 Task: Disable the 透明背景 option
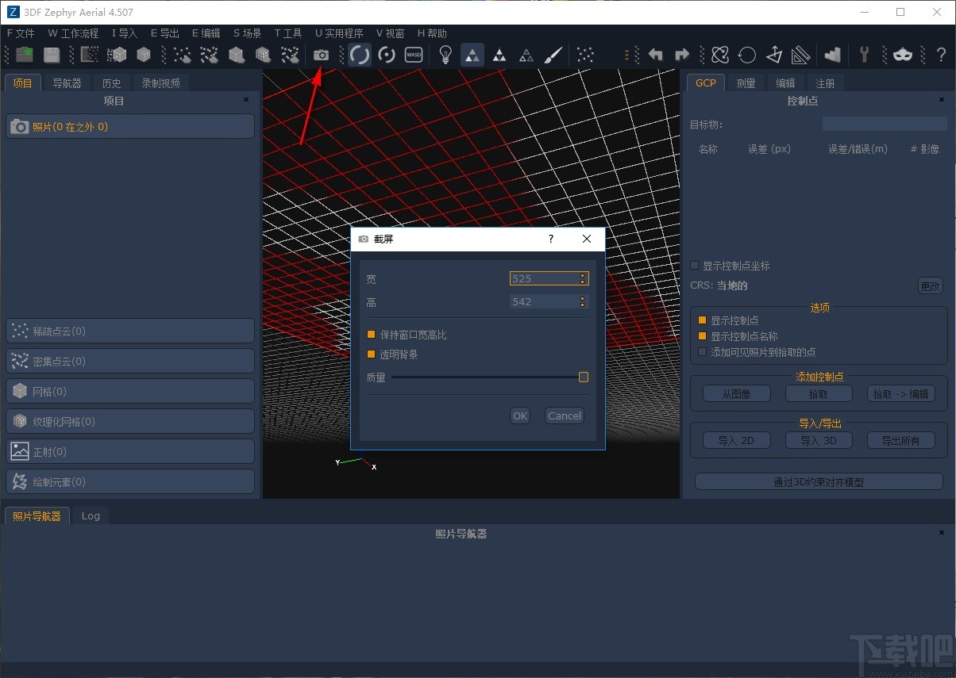coord(371,354)
